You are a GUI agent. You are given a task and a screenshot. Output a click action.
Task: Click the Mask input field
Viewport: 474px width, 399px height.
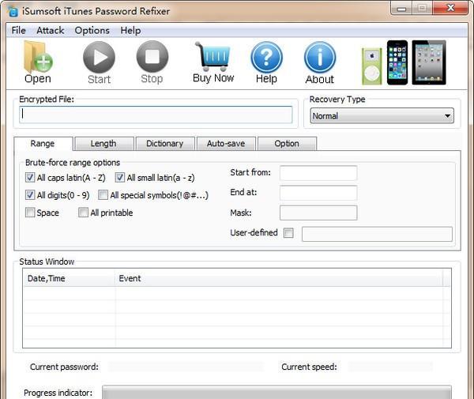(x=318, y=213)
